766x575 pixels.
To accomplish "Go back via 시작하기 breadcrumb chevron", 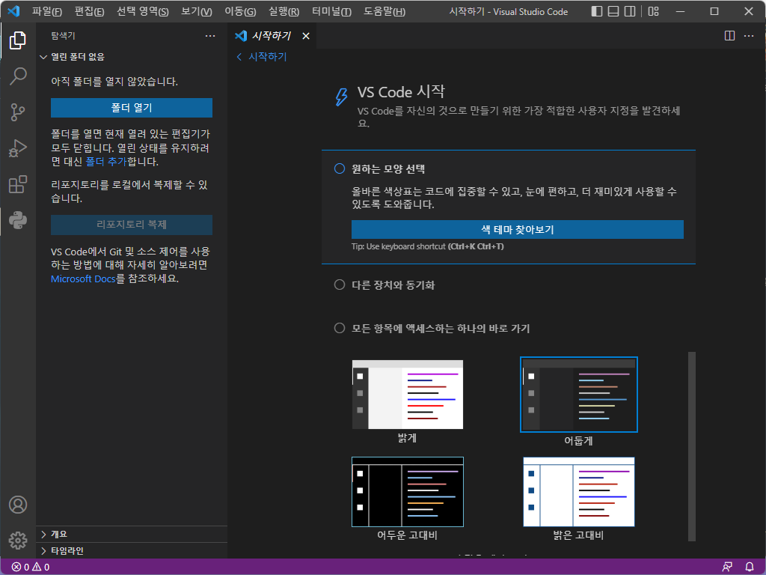I will (x=239, y=57).
